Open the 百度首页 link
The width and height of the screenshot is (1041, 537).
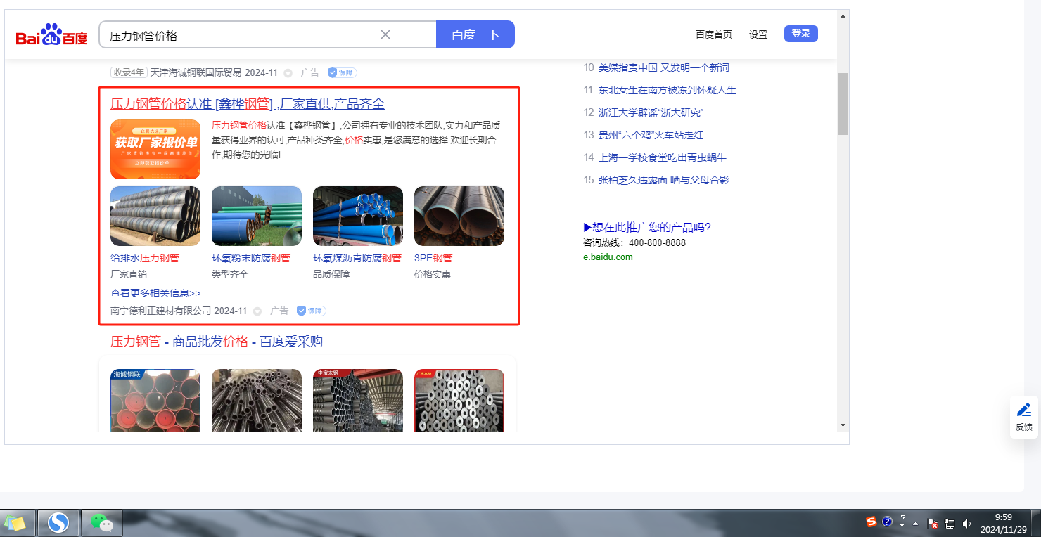[x=714, y=34]
